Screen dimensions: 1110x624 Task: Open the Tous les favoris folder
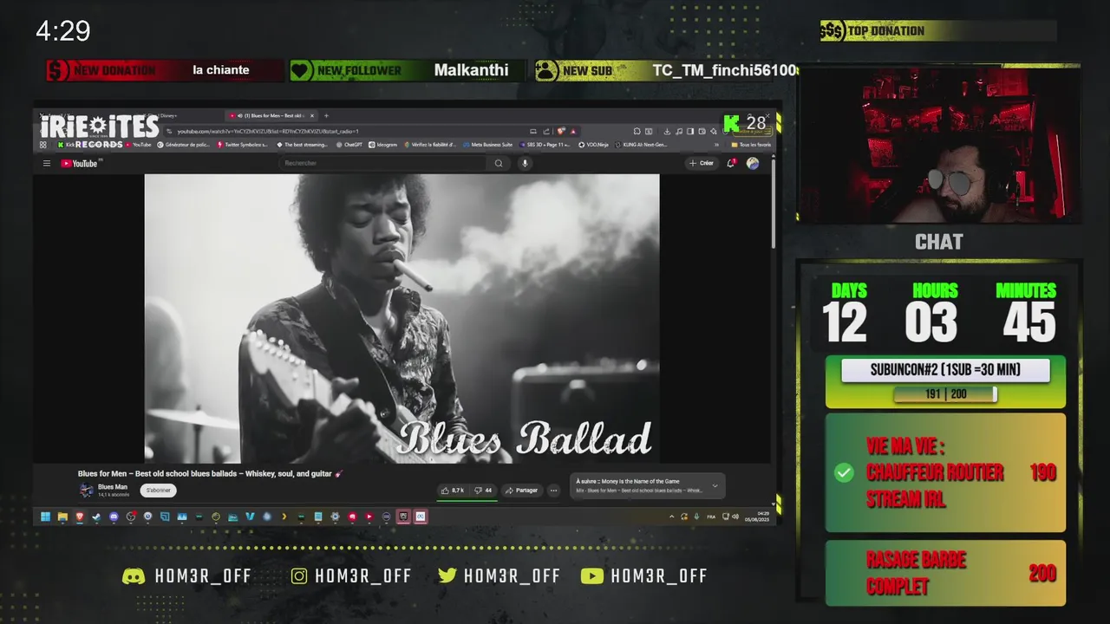point(751,145)
